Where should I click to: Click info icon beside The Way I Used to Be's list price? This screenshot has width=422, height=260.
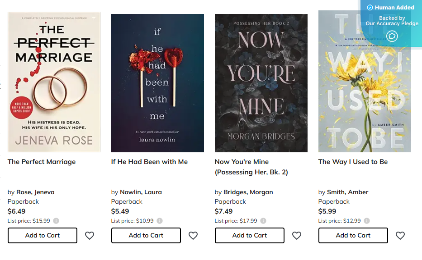(367, 221)
